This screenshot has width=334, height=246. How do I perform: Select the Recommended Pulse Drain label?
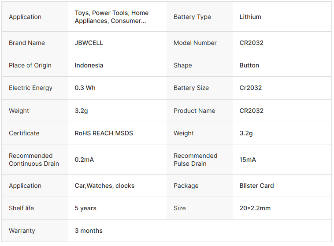[x=195, y=160]
